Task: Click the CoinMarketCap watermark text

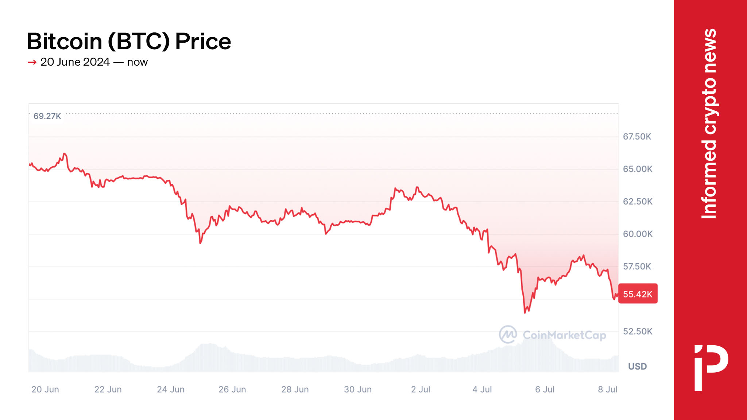Action: [564, 335]
